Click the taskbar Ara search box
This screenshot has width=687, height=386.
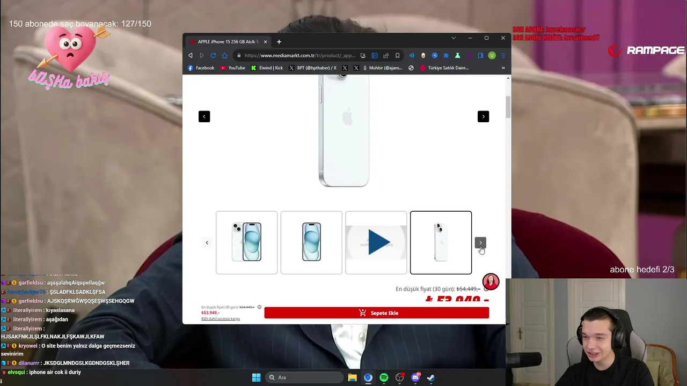[304, 377]
